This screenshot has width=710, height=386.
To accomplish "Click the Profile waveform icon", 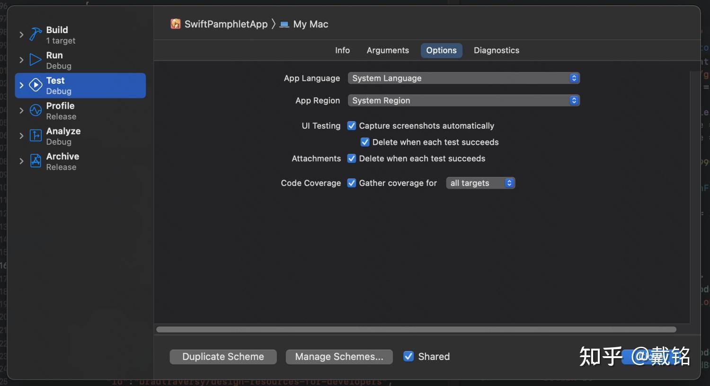I will (35, 111).
